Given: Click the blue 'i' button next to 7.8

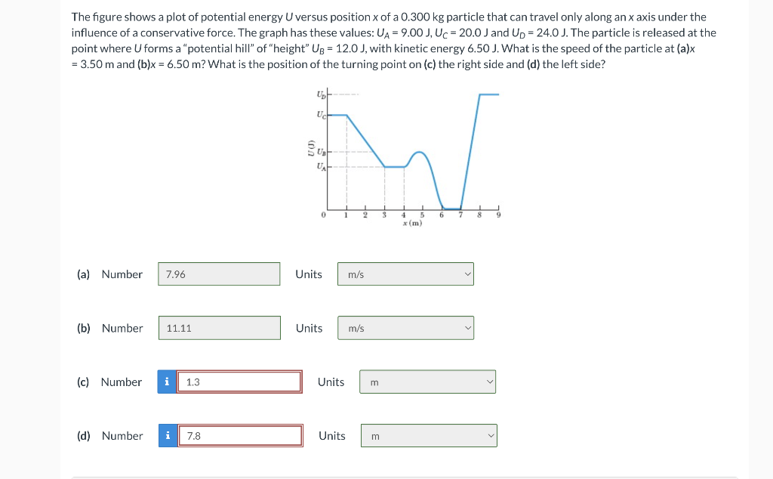Looking at the screenshot, I should 167,435.
